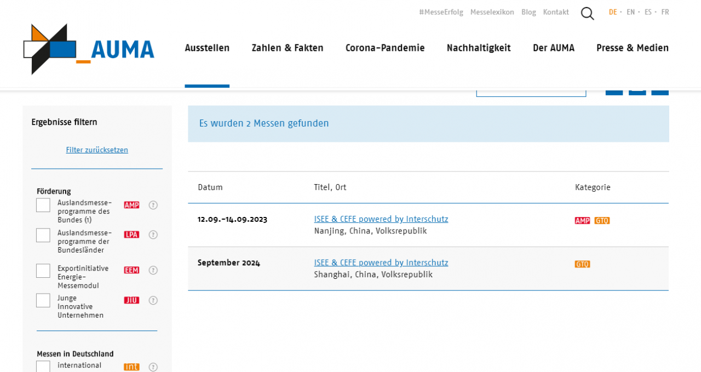Click 'Shanghai, China, Volksrepublik' location text
Viewport: 701px width, 372px height.
pyautogui.click(x=374, y=274)
